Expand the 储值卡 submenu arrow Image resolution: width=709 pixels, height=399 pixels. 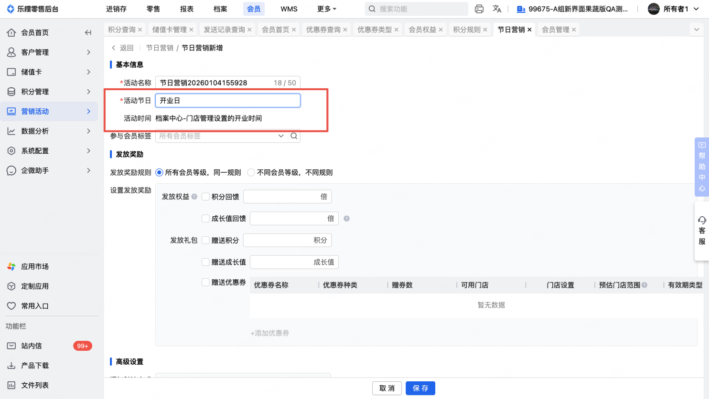(x=88, y=72)
